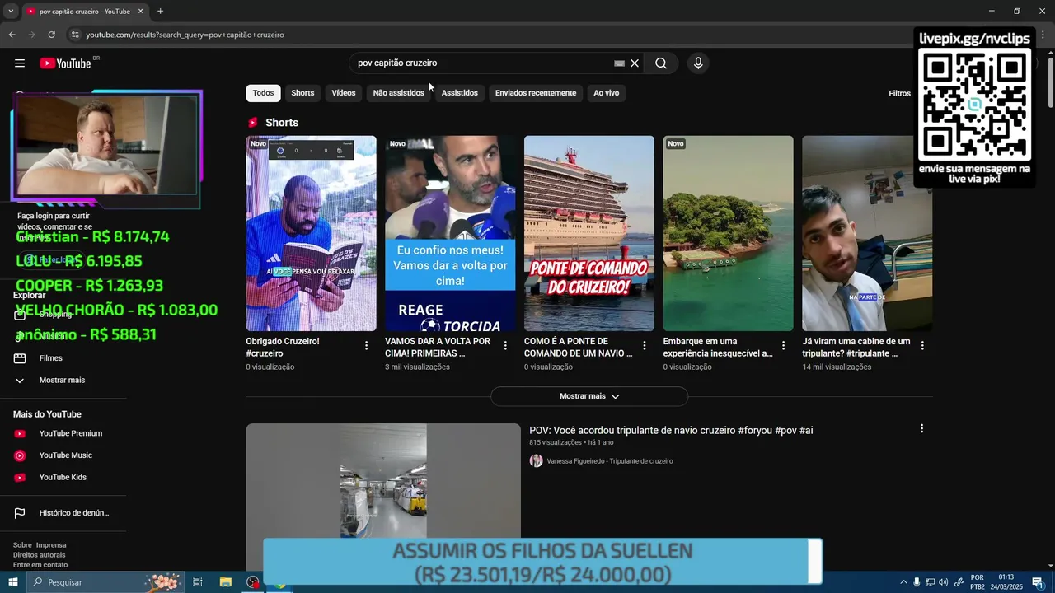The height and width of the screenshot is (593, 1055).
Task: Open more options for 'Obrigado Cruzeiro!' short
Action: (366, 346)
